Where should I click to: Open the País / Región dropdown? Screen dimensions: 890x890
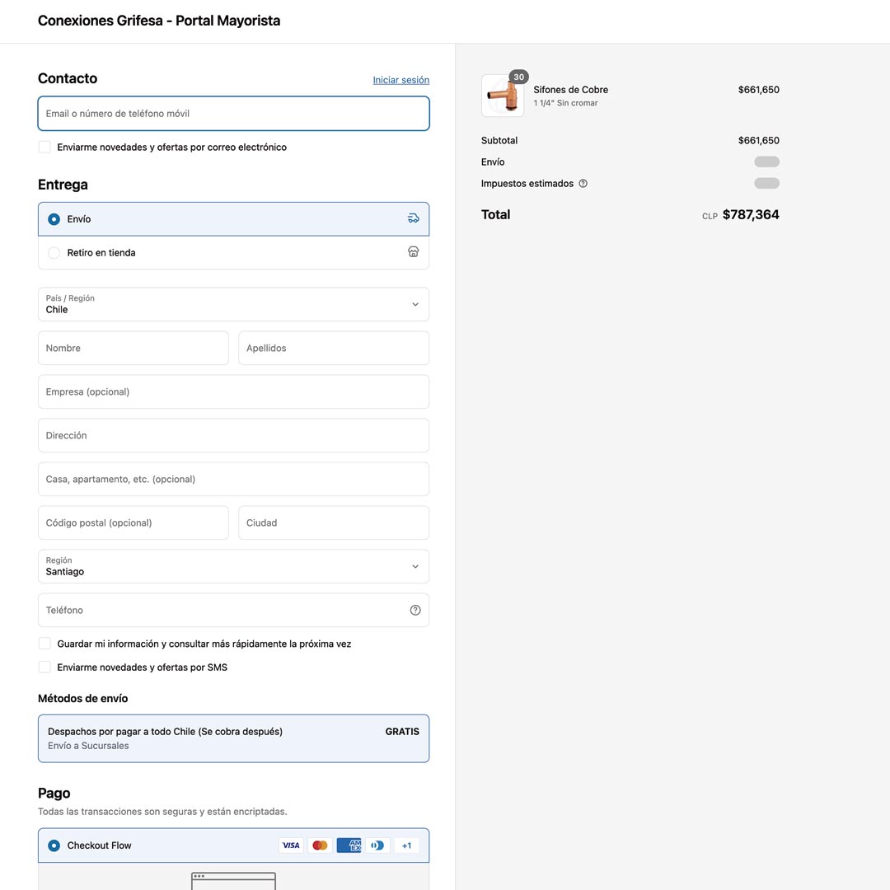[x=233, y=304]
